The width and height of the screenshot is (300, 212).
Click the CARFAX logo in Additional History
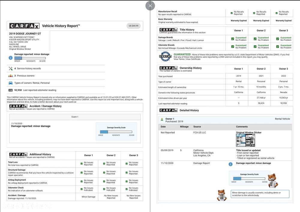18,154
